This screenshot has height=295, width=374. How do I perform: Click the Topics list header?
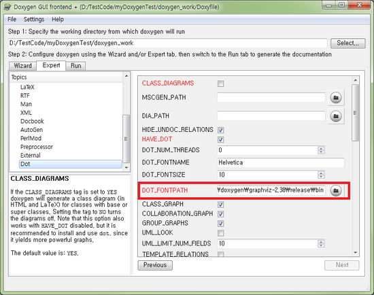point(66,77)
